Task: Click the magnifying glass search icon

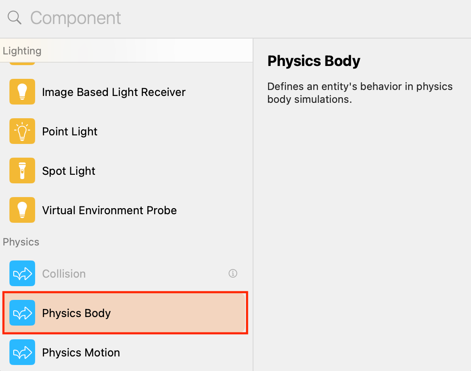Action: pos(15,18)
